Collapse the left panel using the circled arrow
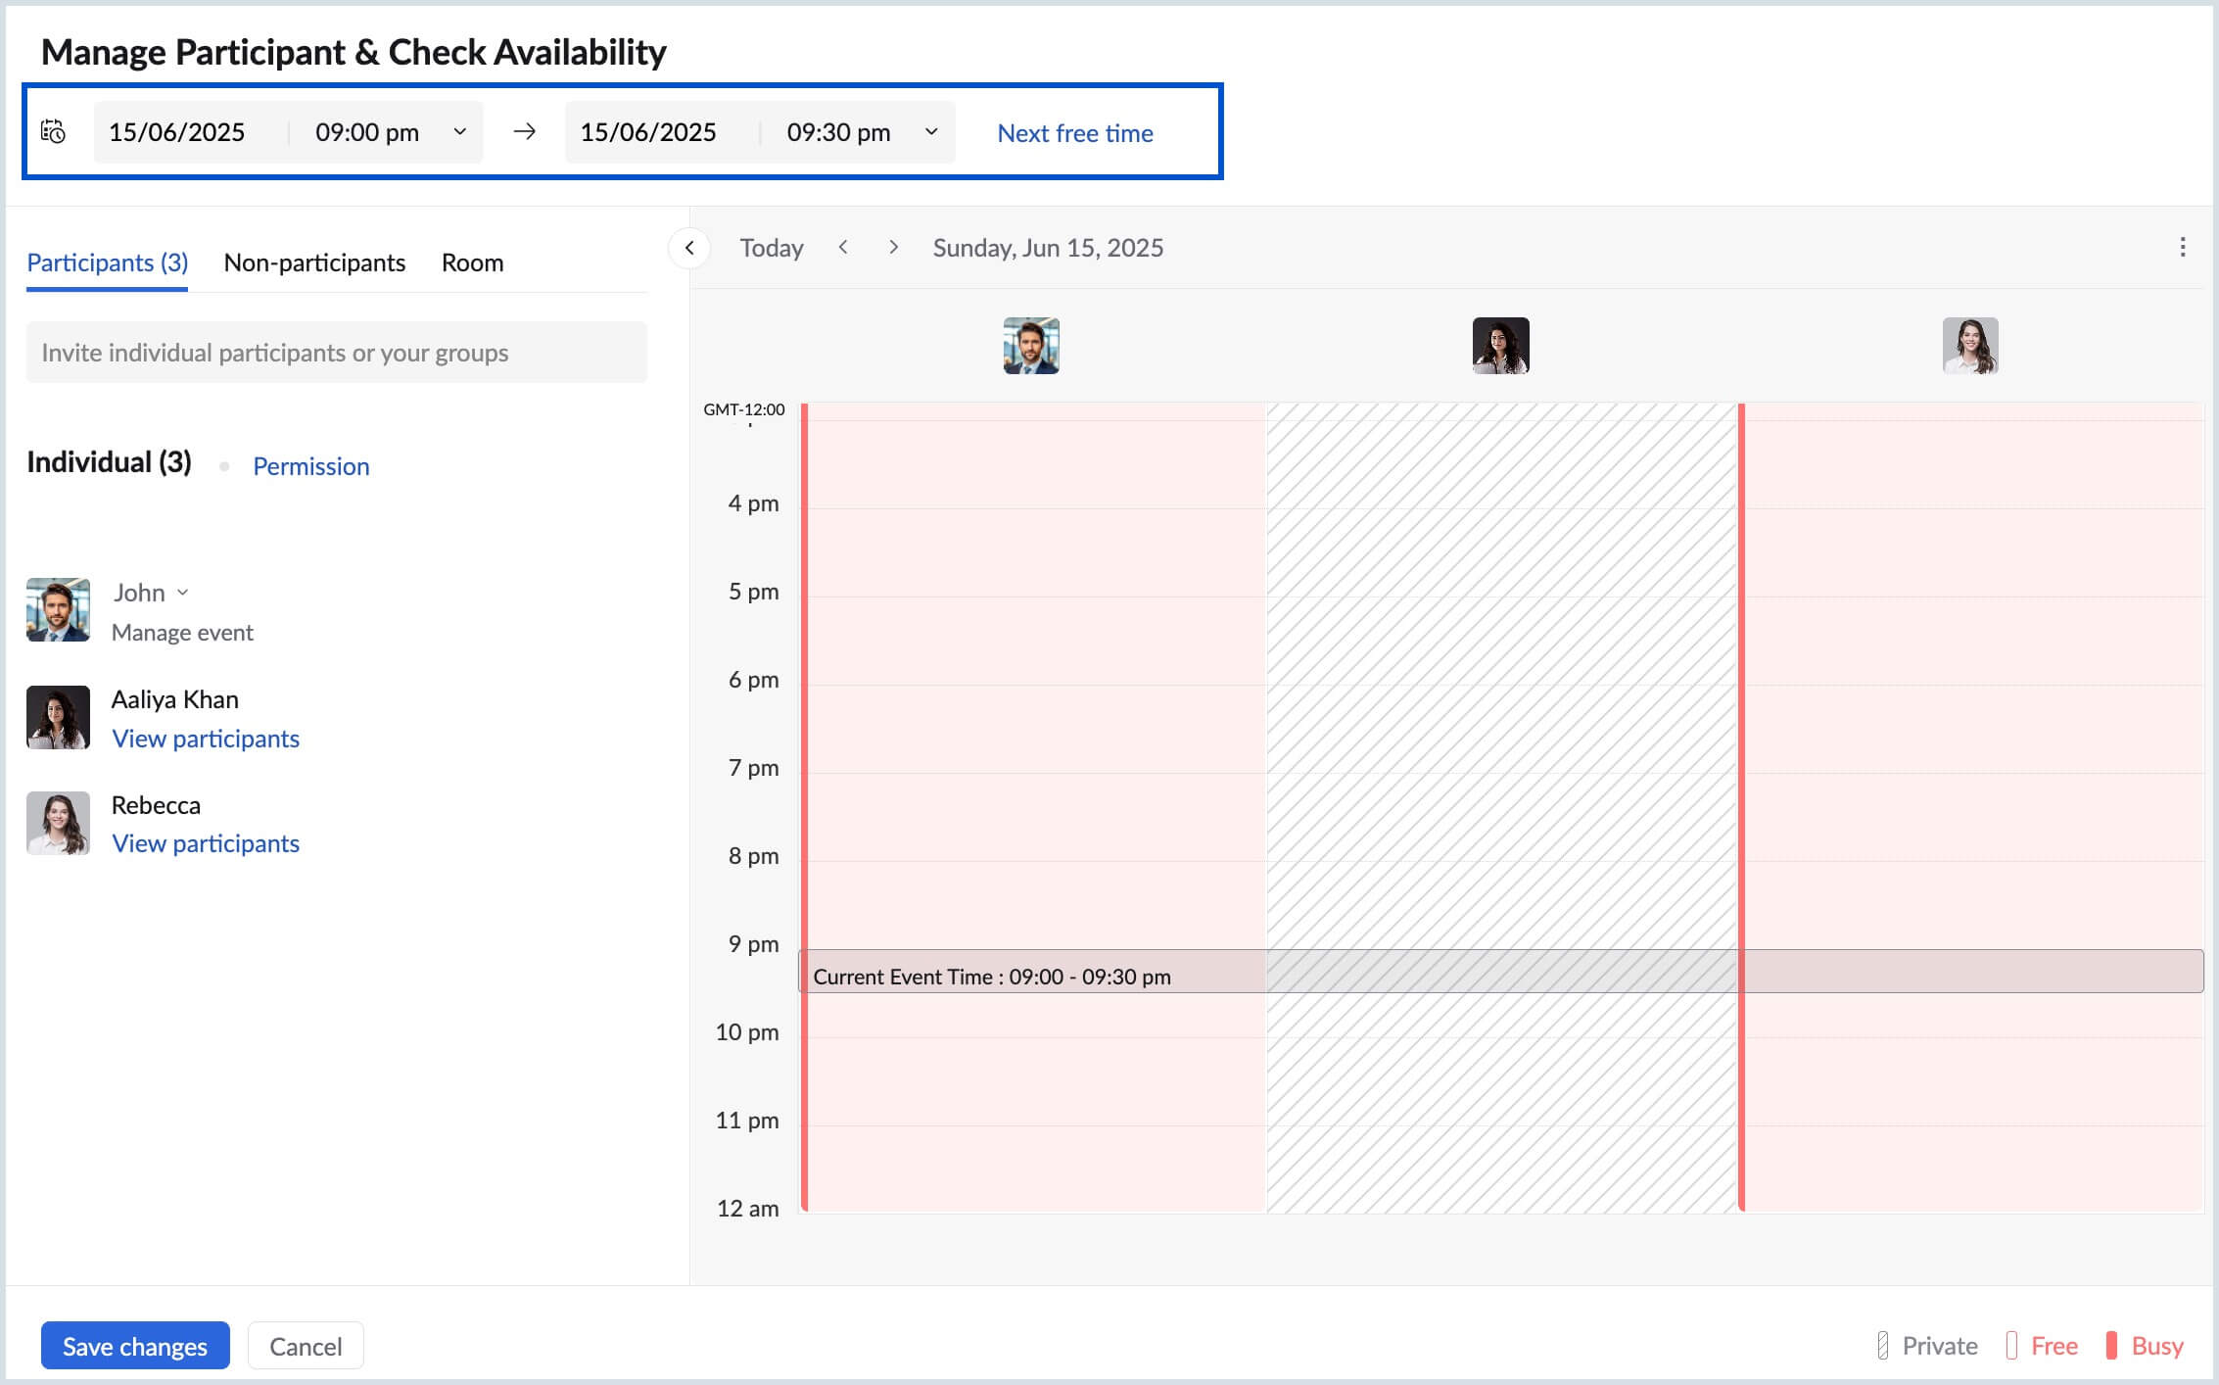This screenshot has width=2219, height=1385. click(690, 248)
